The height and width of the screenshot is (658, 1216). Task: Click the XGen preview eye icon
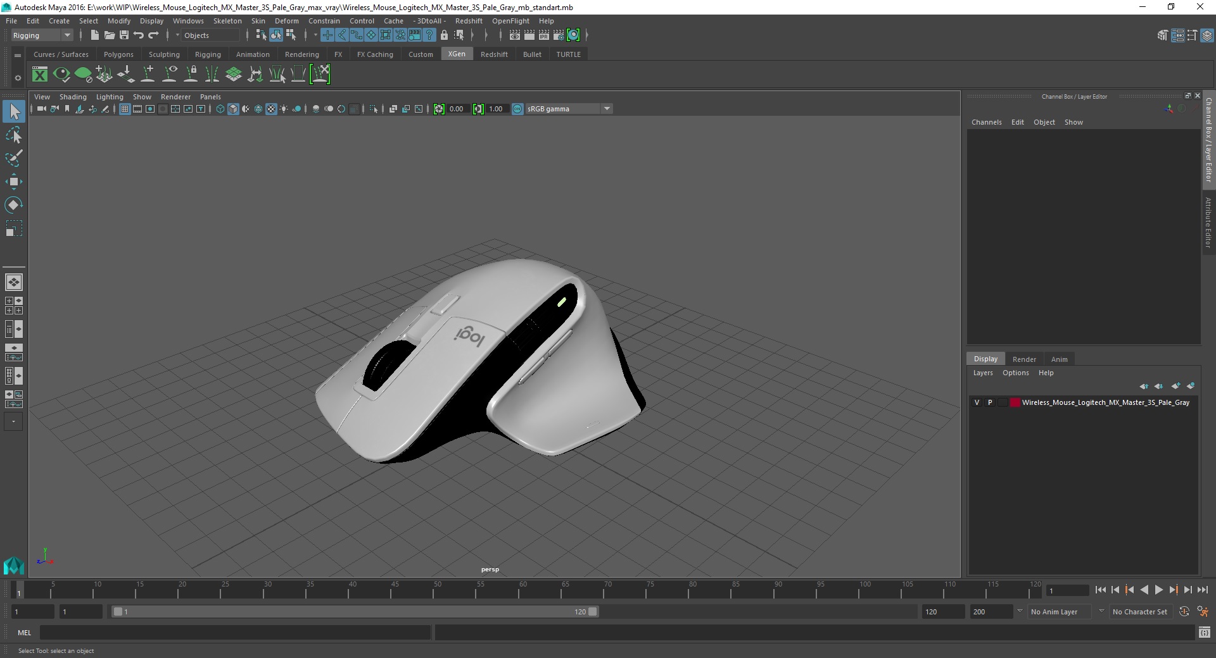[61, 75]
